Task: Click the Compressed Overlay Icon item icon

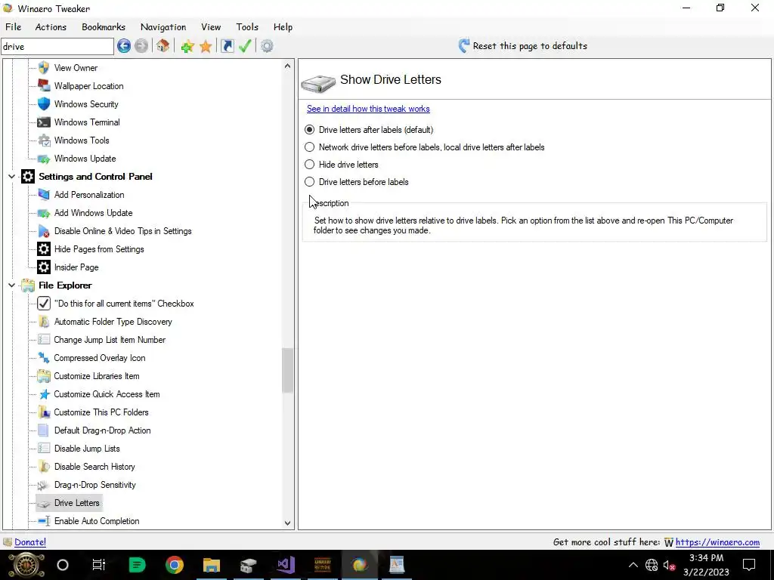Action: coord(44,358)
